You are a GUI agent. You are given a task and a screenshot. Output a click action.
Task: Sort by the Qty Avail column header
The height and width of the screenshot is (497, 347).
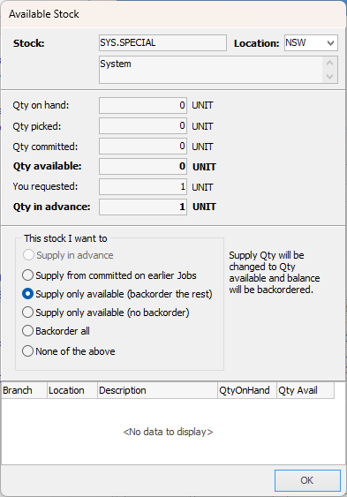(306, 390)
